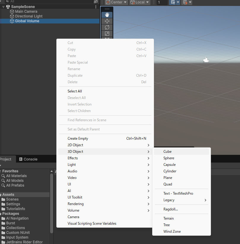
Task: Select the Scale tool in scene toolbar
Action: pos(107,34)
